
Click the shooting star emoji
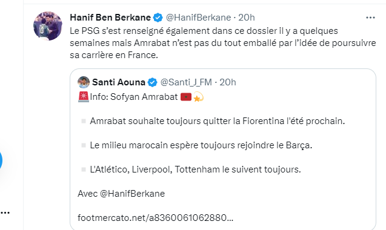pos(198,97)
